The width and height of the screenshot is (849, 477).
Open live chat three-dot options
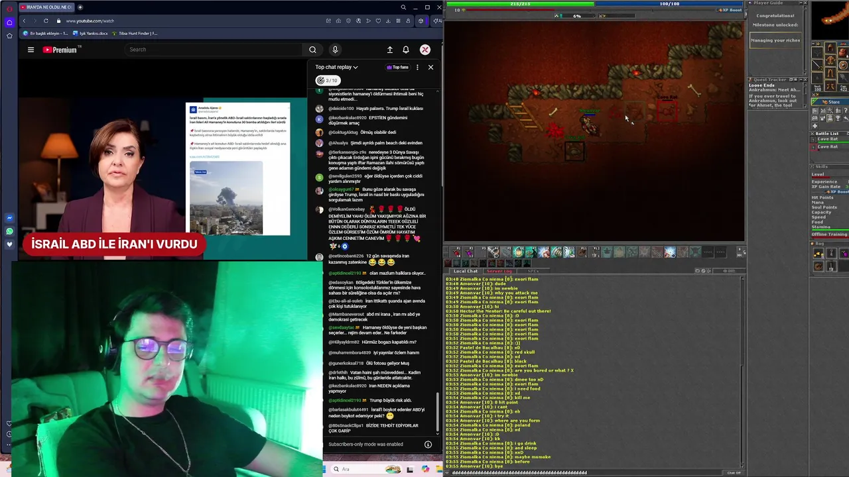pyautogui.click(x=417, y=67)
